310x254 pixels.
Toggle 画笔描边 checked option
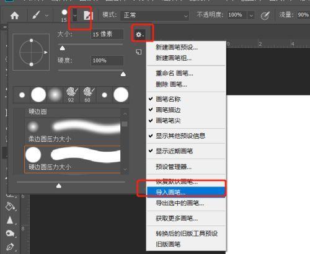pos(186,110)
